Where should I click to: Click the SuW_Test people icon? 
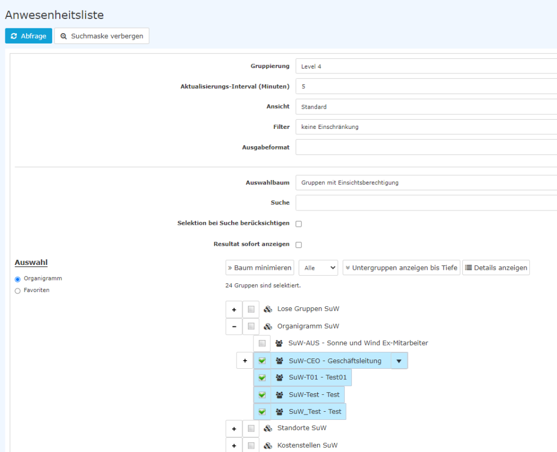[280, 412]
